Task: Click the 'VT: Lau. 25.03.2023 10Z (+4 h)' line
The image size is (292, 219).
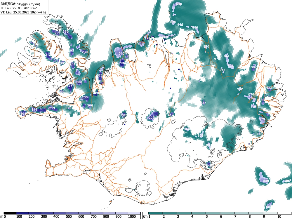Action: click(23, 12)
